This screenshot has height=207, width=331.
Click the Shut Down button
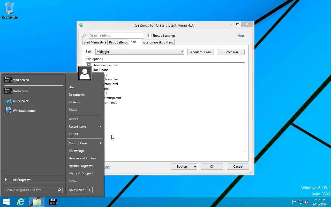coord(77,190)
